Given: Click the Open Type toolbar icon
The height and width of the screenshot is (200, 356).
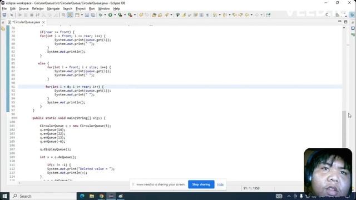Looking at the screenshot, I should pos(154,15).
